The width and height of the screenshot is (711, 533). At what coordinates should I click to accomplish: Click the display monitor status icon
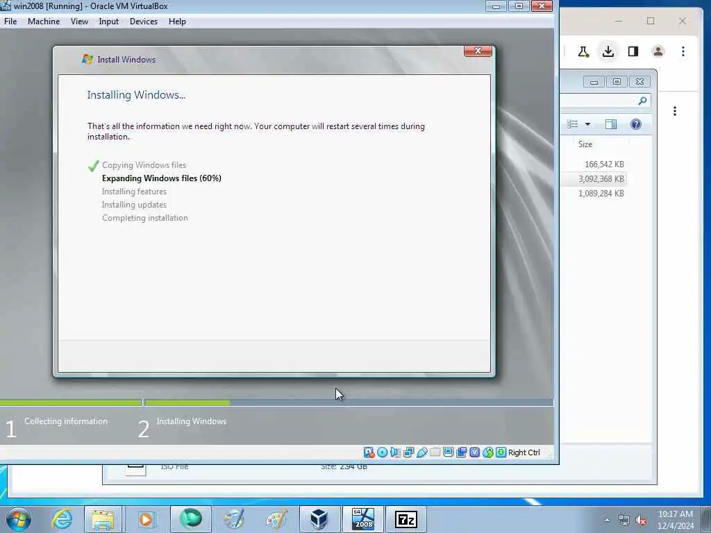pyautogui.click(x=448, y=452)
